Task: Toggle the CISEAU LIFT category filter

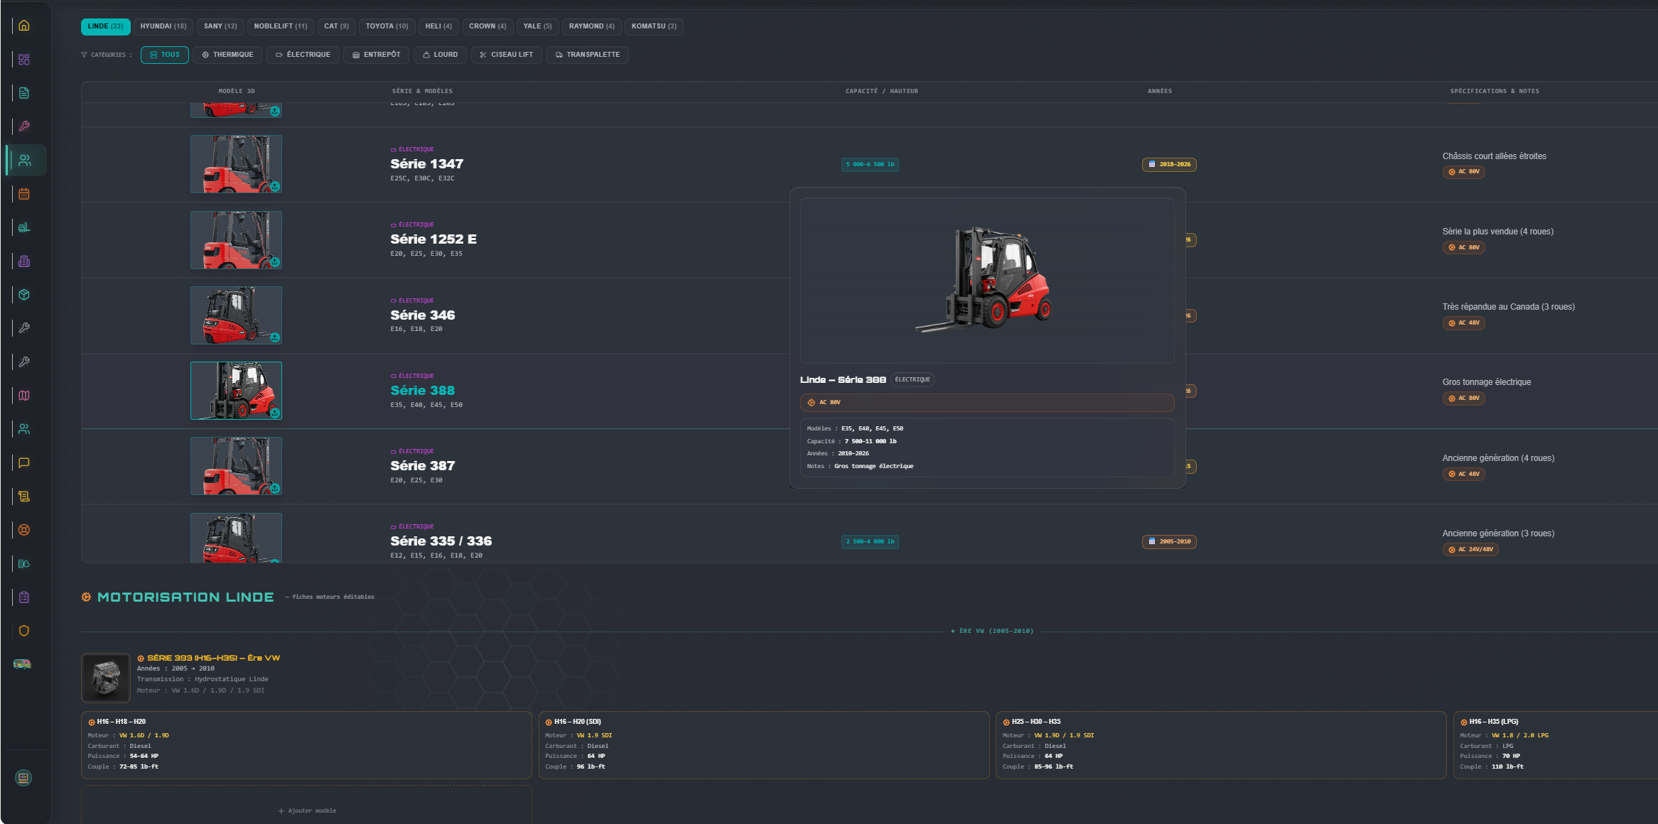Action: (x=507, y=55)
